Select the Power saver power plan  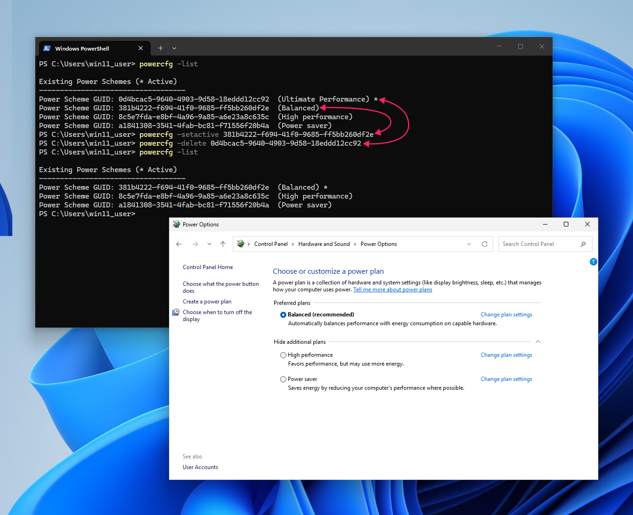point(283,379)
